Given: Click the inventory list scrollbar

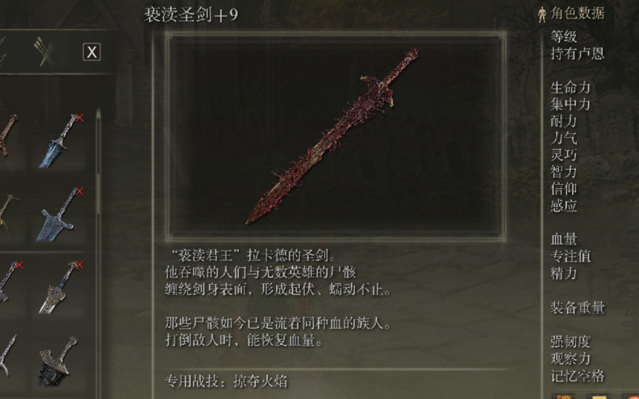Looking at the screenshot, I should click(x=98, y=252).
